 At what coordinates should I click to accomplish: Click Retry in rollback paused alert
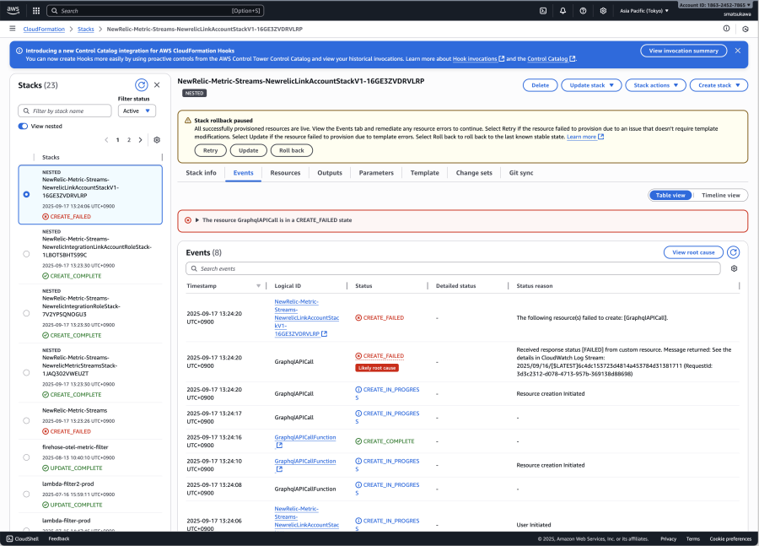click(x=211, y=151)
